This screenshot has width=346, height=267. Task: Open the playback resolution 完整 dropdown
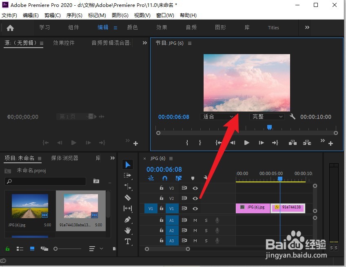[267, 116]
